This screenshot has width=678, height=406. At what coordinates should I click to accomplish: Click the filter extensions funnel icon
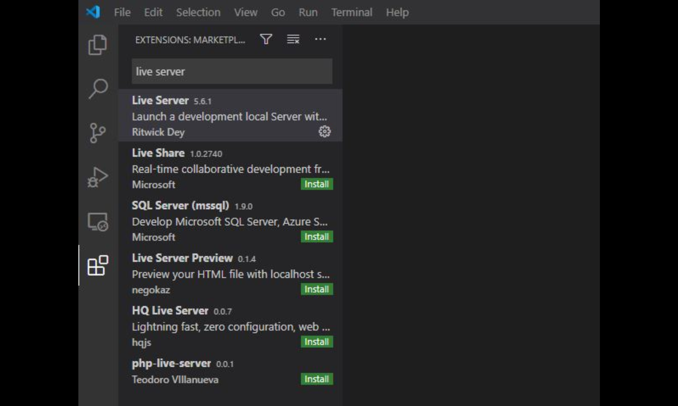pyautogui.click(x=266, y=40)
